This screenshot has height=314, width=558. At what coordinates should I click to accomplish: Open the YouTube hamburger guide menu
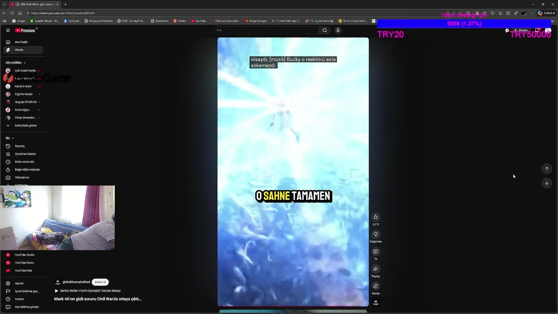pos(8,30)
